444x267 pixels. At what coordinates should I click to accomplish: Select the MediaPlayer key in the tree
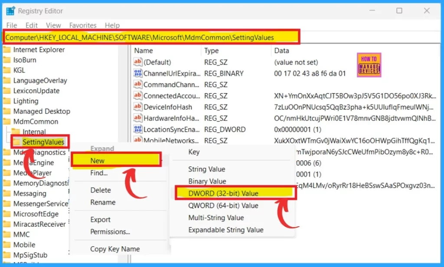pos(33,173)
